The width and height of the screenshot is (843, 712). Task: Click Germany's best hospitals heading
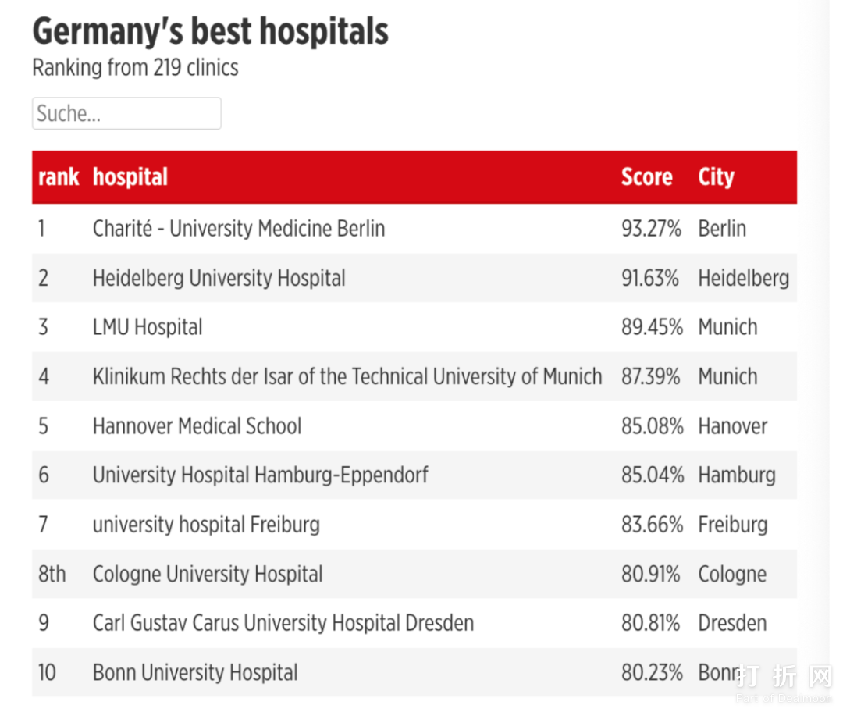[210, 32]
